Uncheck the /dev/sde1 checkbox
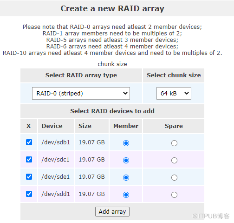The image size is (234, 223). point(29,176)
